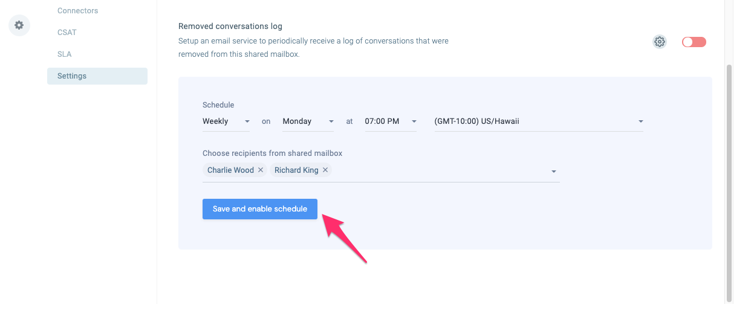Change the 07:00 PM time dropdown
The width and height of the screenshot is (754, 313).
pos(391,121)
